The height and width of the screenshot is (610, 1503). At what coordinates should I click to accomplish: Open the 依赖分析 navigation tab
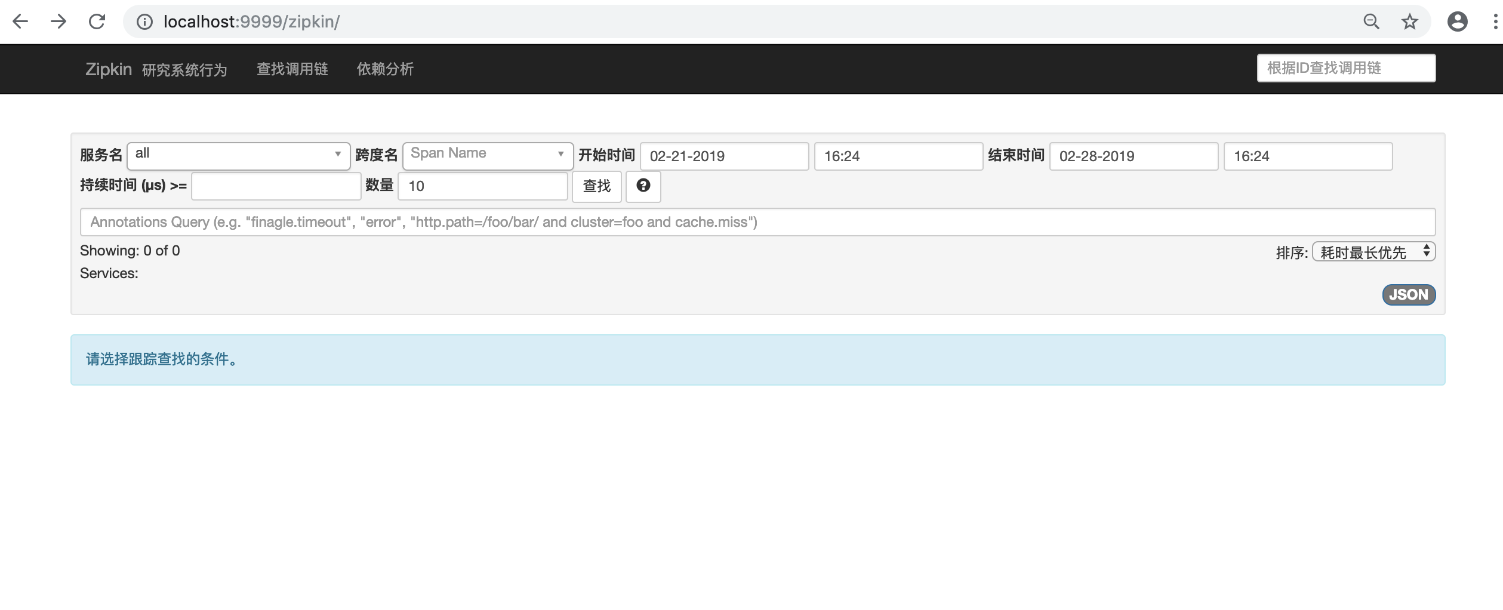point(385,69)
